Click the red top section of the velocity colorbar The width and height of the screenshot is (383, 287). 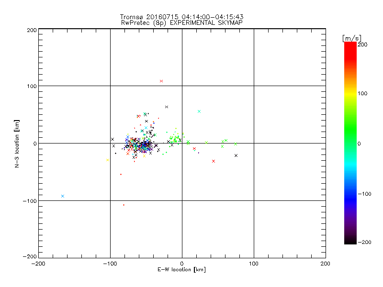click(x=350, y=48)
